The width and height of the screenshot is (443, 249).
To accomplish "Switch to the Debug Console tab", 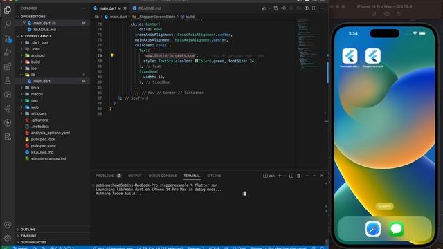I will coord(163,176).
